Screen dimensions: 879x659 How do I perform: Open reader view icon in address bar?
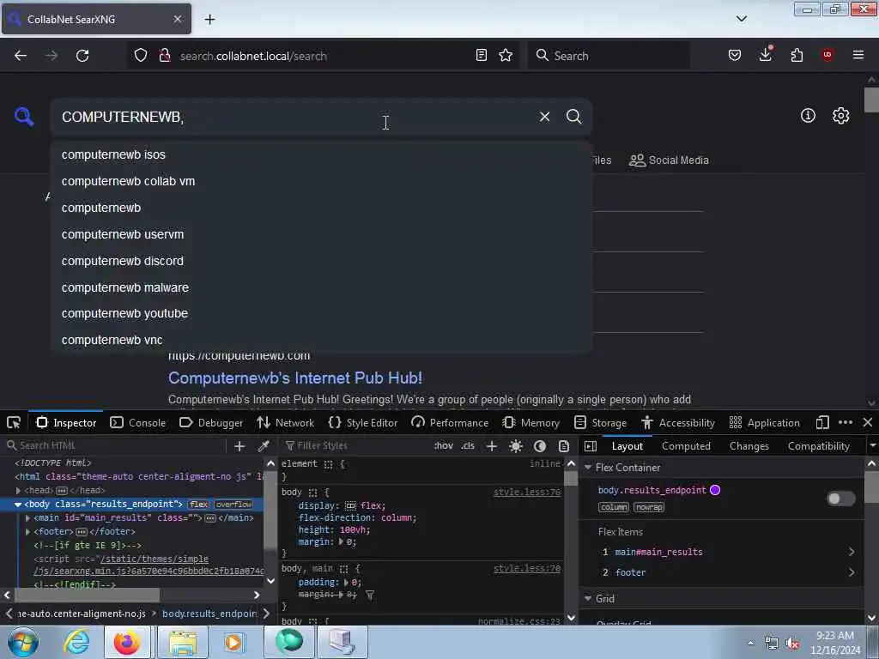[481, 55]
